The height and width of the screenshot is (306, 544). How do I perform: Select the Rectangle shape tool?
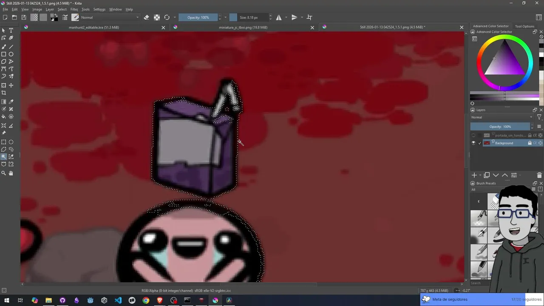pyautogui.click(x=4, y=54)
